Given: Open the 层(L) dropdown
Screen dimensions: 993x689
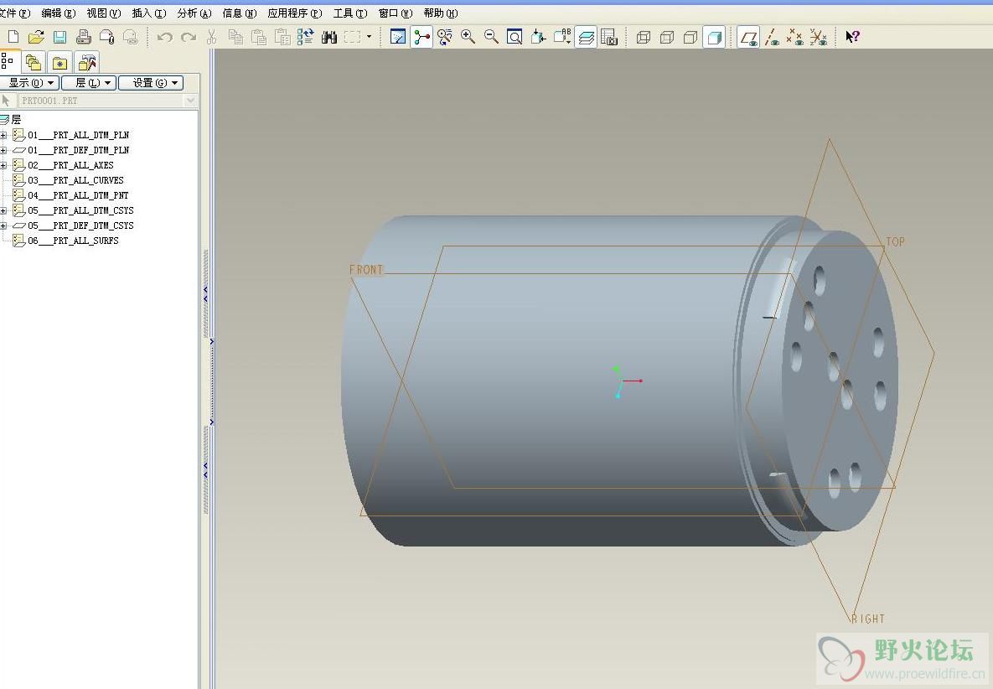Looking at the screenshot, I should tap(89, 83).
